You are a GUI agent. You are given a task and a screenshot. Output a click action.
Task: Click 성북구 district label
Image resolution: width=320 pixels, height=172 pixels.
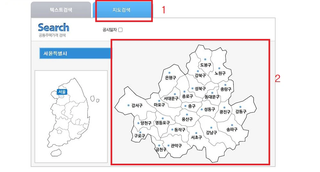tap(200, 88)
